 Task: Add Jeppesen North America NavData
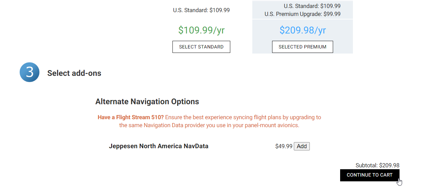pyautogui.click(x=302, y=146)
